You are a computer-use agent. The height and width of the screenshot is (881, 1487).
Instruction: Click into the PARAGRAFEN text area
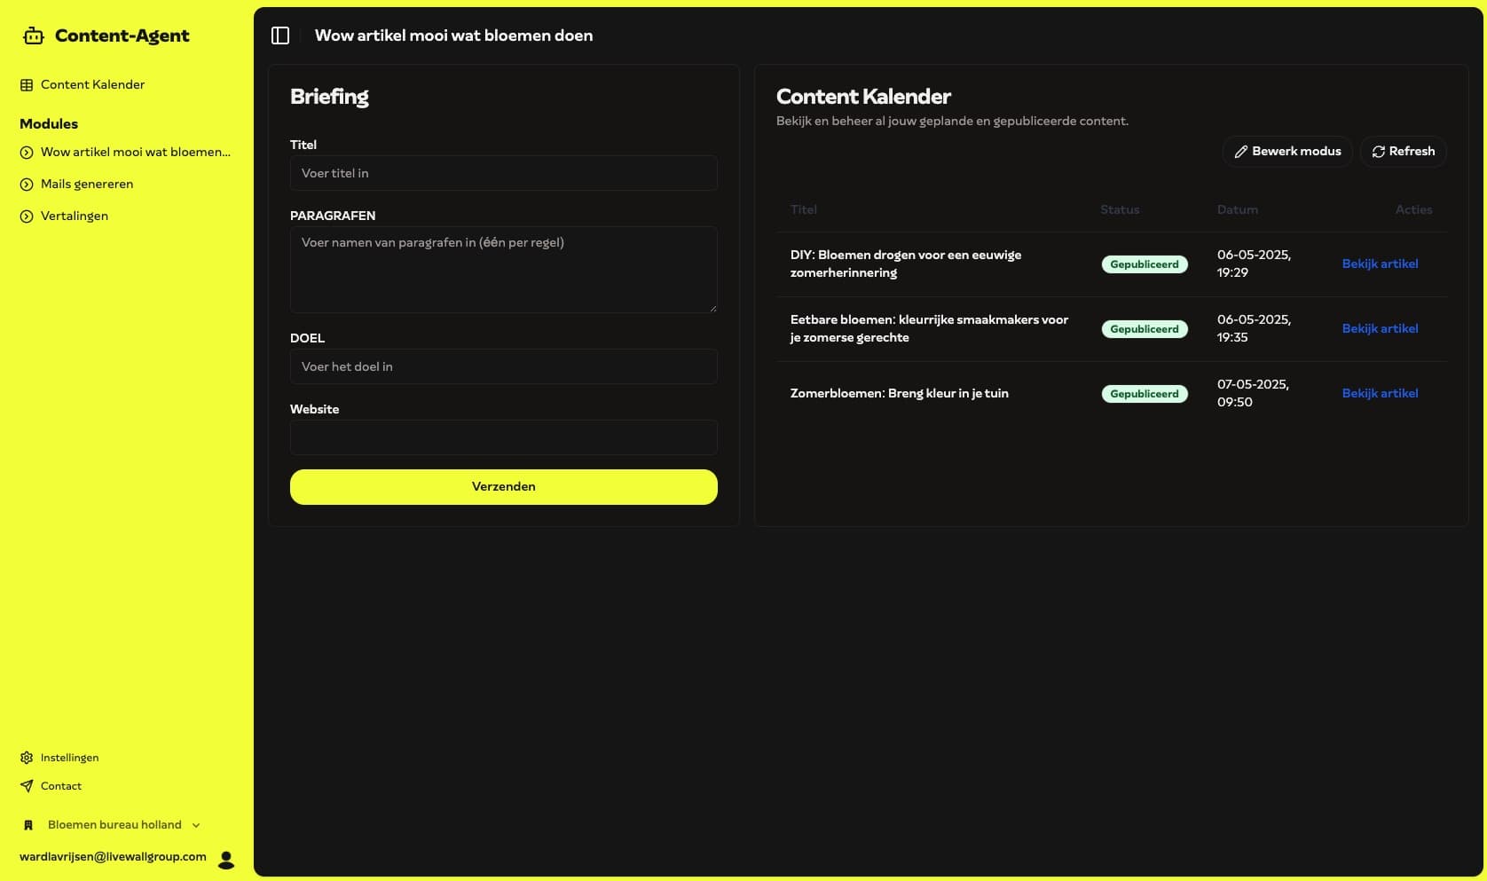(x=503, y=270)
